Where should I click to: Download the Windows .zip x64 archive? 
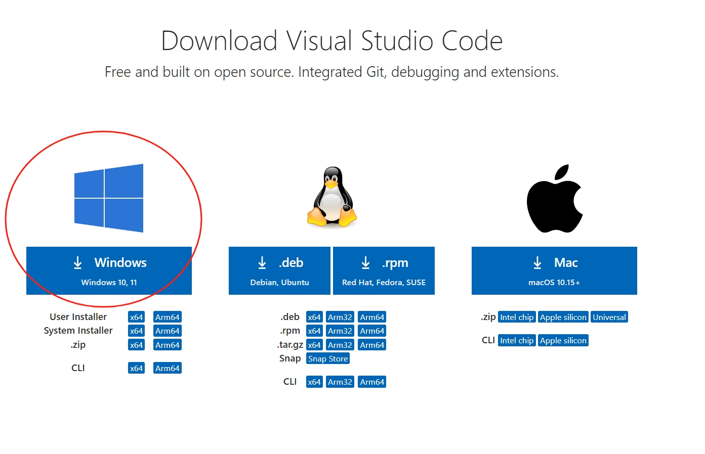136,345
